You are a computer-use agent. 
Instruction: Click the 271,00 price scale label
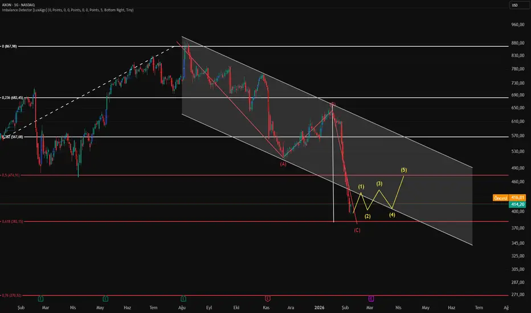pyautogui.click(x=517, y=295)
